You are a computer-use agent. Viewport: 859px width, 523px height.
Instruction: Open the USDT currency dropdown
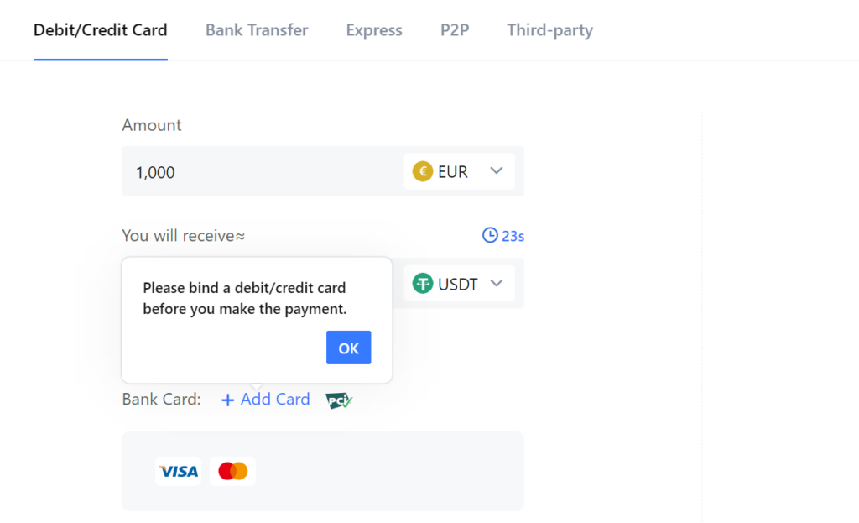click(x=496, y=283)
